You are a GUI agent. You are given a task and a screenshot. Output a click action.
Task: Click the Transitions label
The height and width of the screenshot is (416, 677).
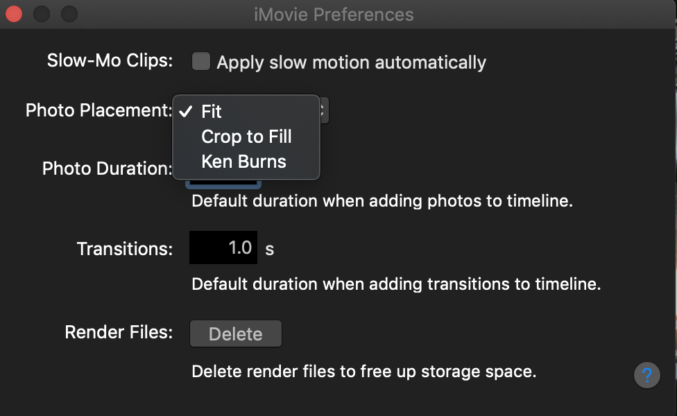[125, 249]
